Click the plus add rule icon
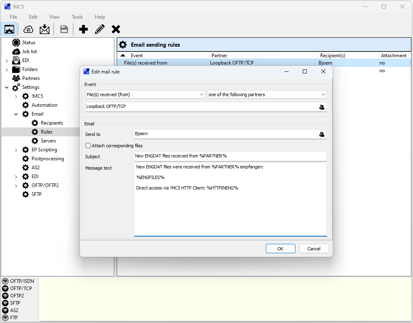 [83, 29]
